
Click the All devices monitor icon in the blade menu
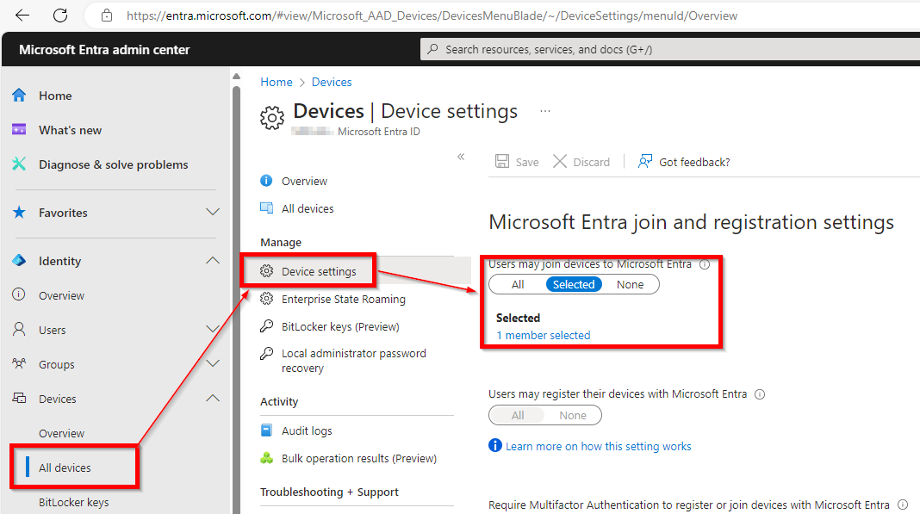[266, 208]
